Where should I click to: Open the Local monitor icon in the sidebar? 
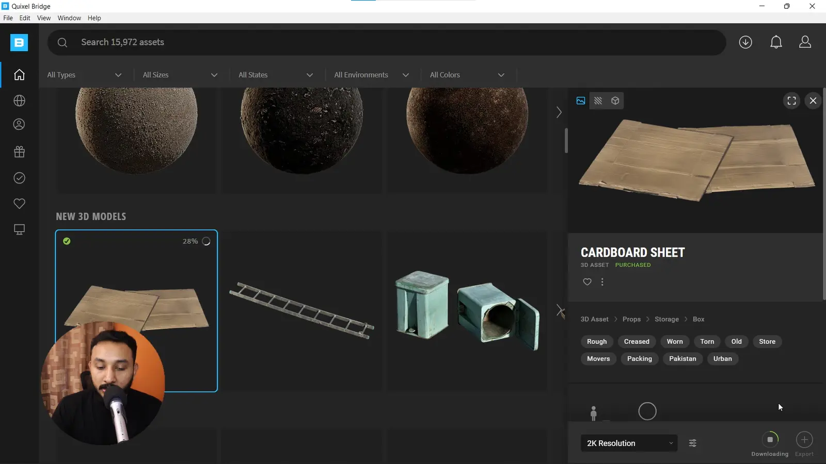coord(19,229)
